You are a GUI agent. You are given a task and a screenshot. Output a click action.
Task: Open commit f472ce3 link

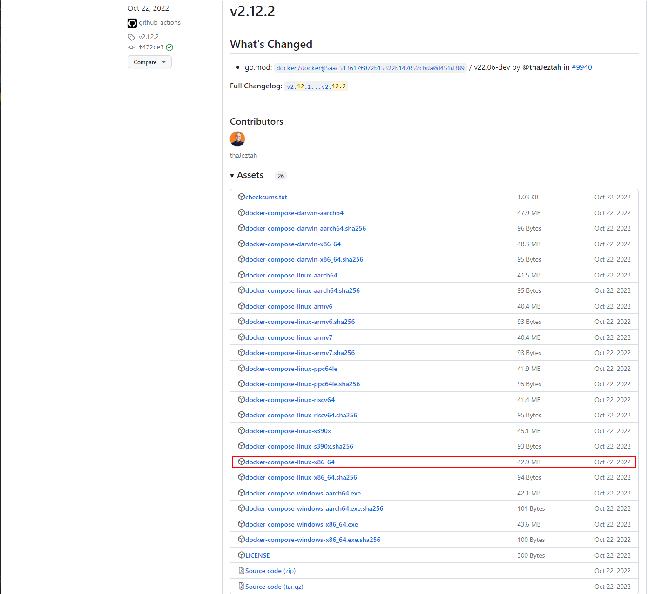tap(151, 47)
